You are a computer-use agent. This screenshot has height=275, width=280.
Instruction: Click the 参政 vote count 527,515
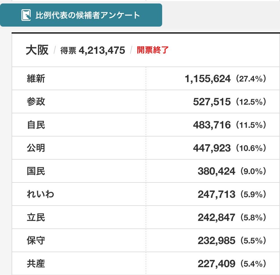pyautogui.click(x=212, y=102)
